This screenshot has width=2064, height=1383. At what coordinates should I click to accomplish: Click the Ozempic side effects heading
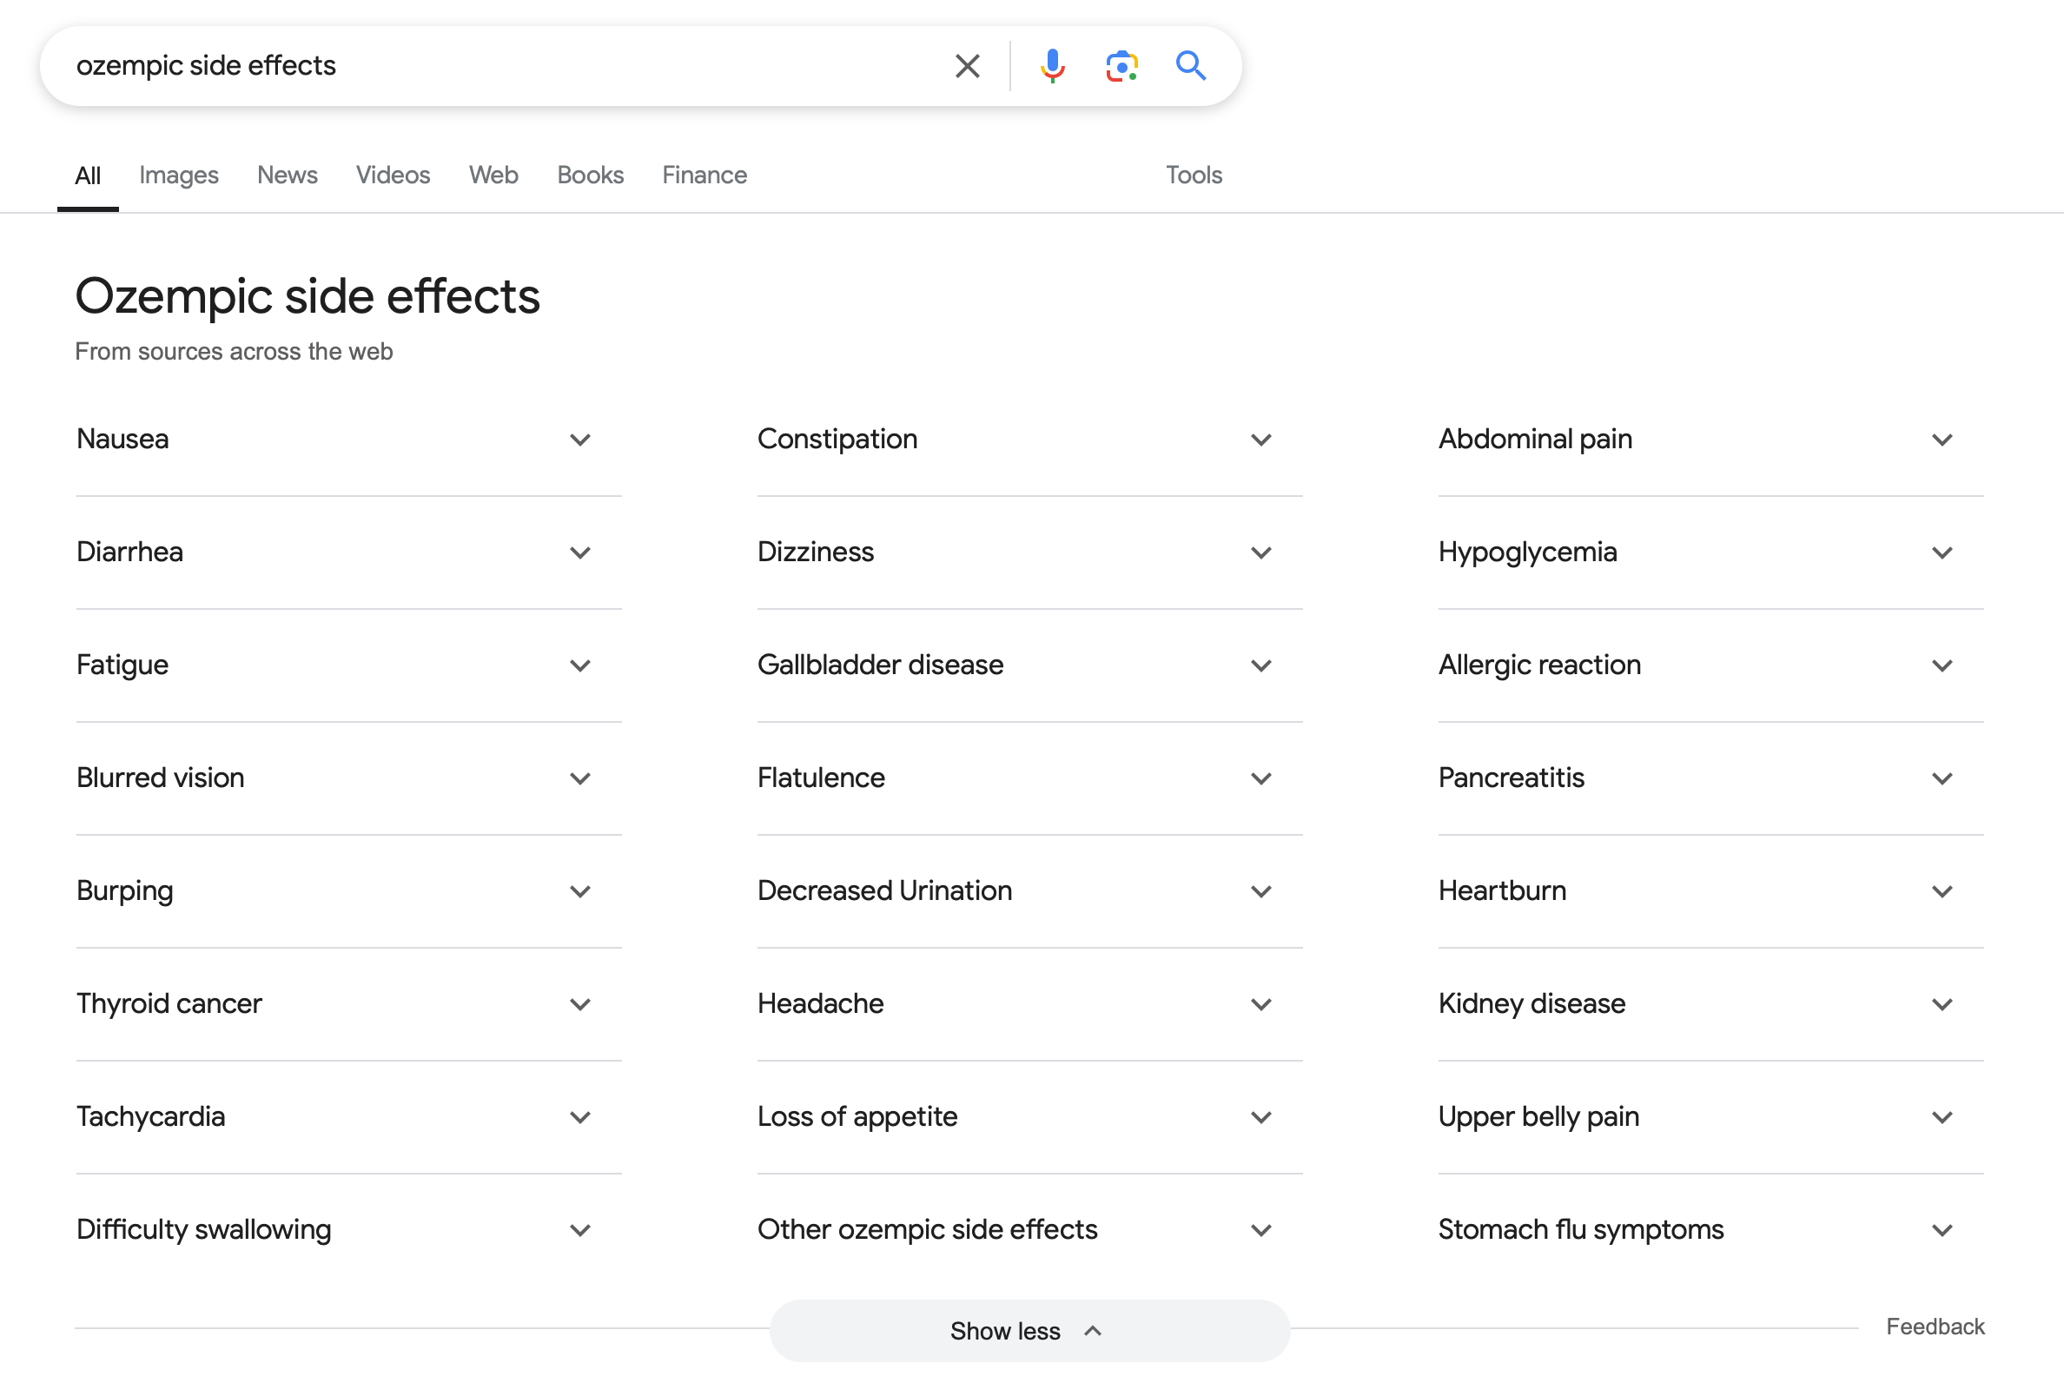[308, 296]
